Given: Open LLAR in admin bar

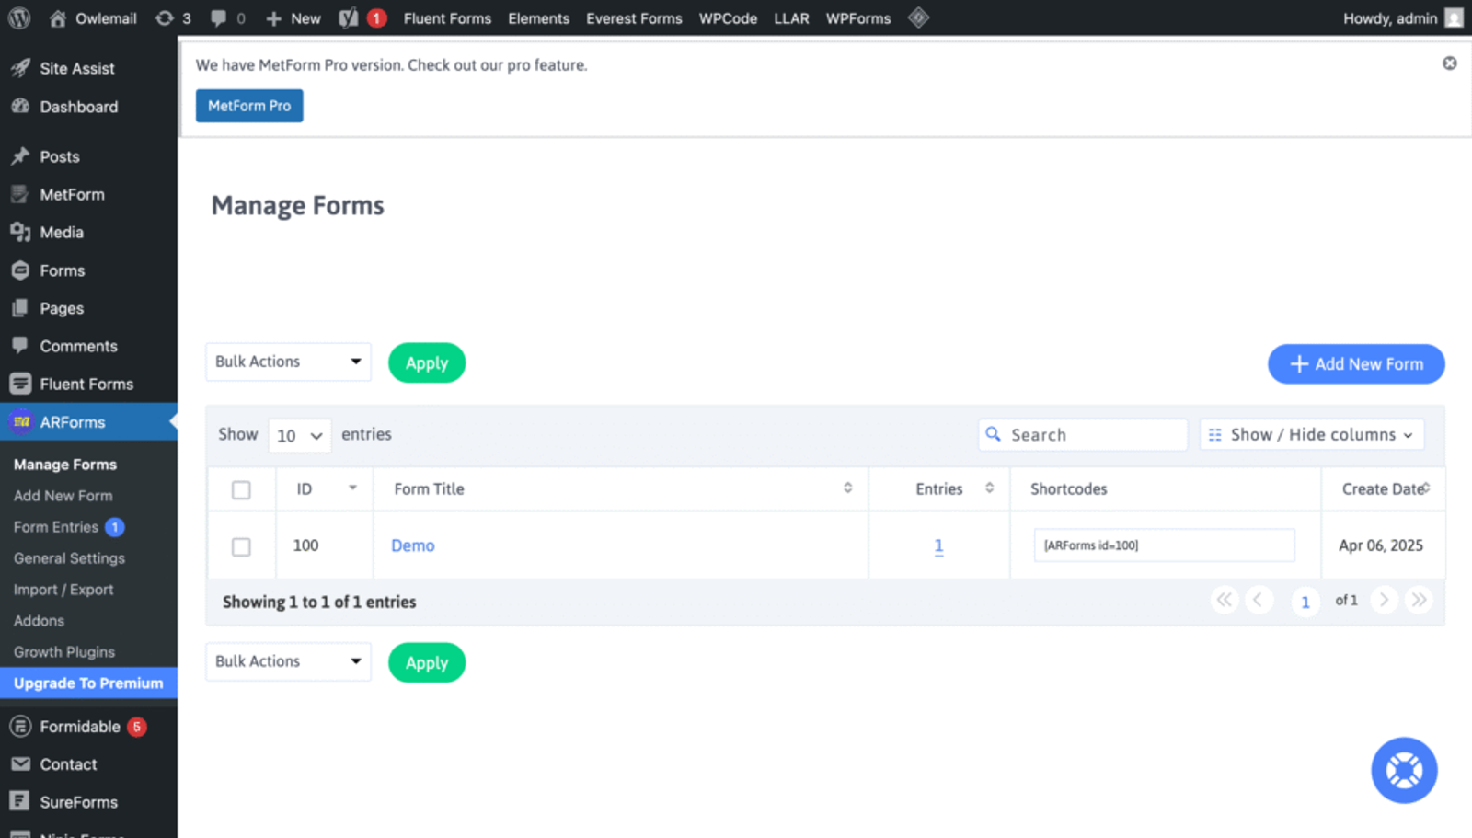Looking at the screenshot, I should coord(791,18).
